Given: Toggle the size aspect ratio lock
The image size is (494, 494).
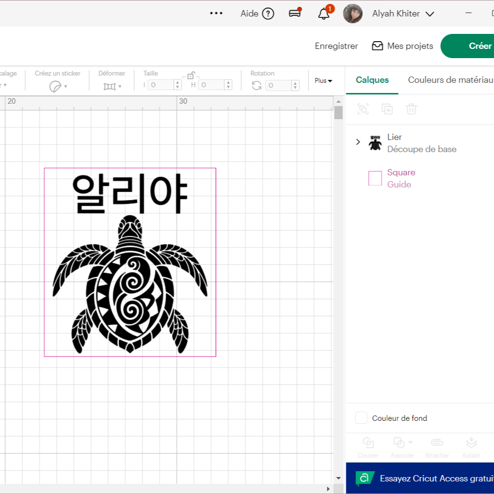Looking at the screenshot, I should 191,76.
